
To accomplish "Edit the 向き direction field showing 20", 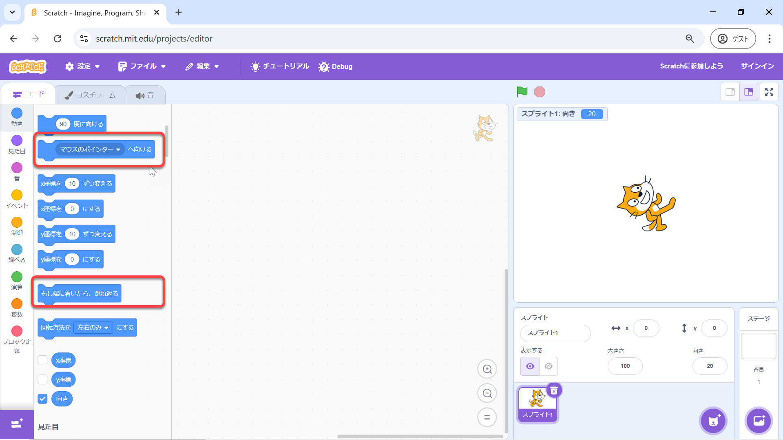I will tap(710, 366).
